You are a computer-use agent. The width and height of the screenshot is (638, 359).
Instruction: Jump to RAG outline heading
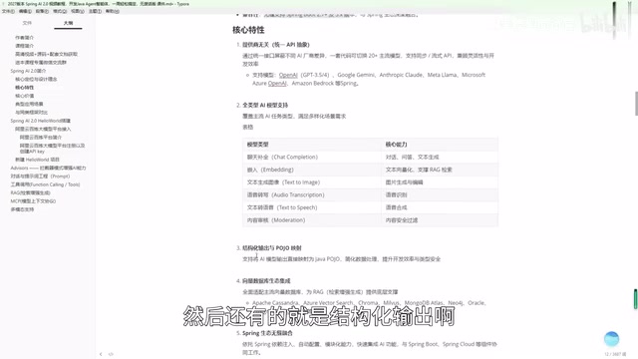coord(30,192)
